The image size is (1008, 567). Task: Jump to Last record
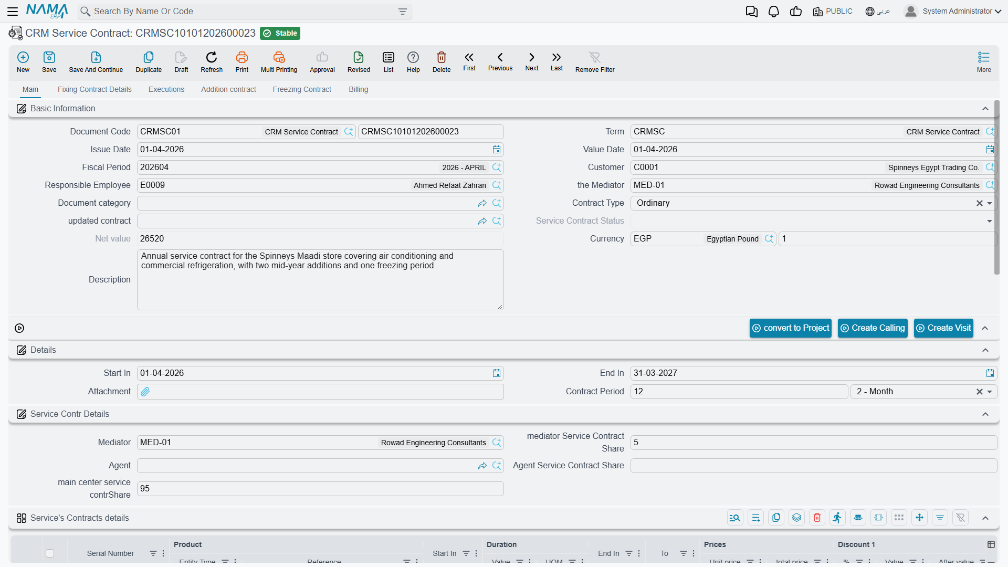pos(556,61)
